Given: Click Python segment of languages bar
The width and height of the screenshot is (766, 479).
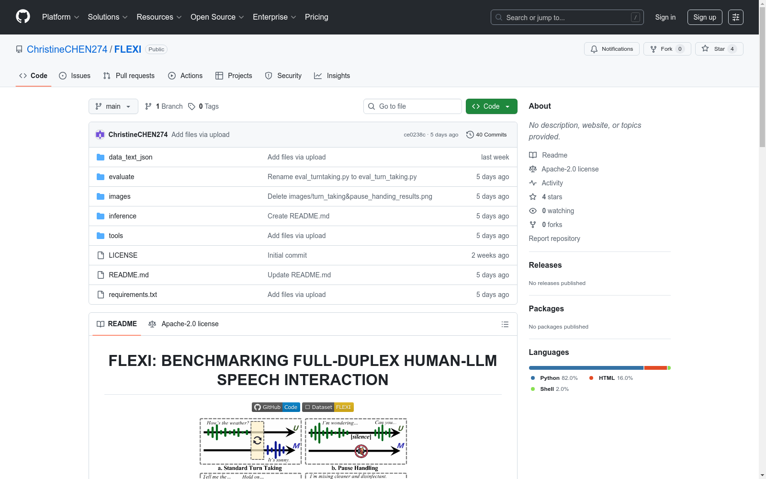Looking at the screenshot, I should [x=586, y=368].
